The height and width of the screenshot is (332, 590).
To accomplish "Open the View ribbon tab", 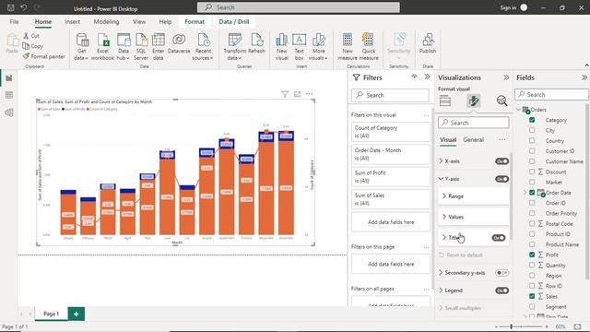I will 139,22.
